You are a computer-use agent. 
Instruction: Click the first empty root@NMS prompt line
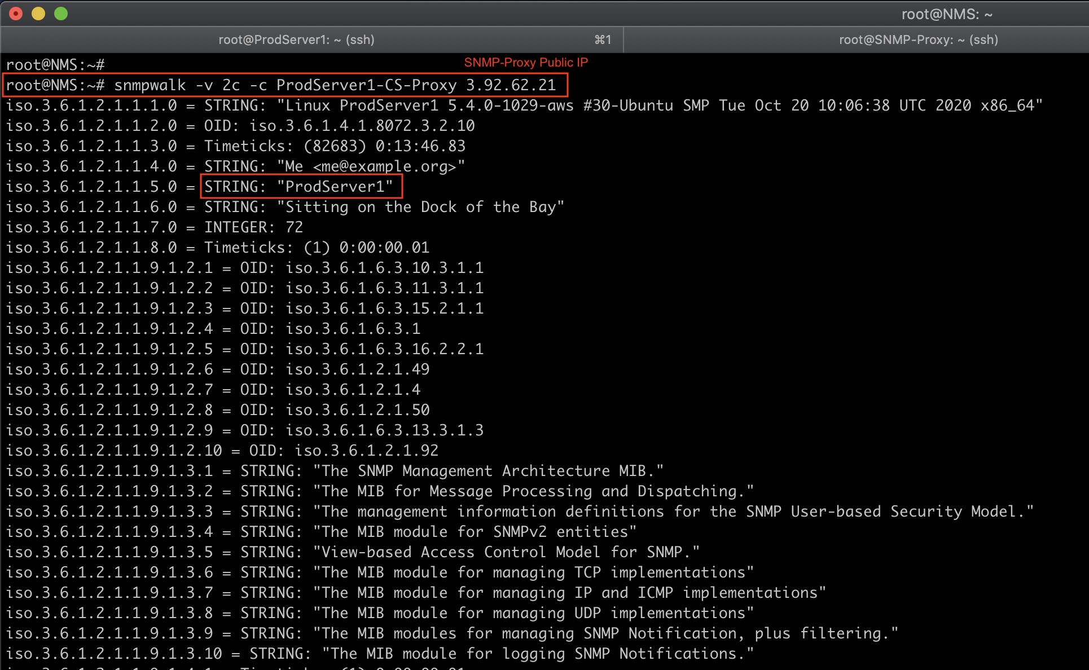[55, 65]
